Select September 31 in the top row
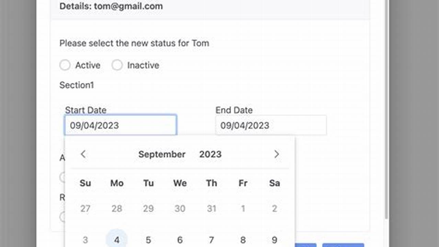439x247 pixels. [x=211, y=209]
